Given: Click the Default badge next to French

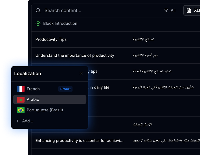Looking at the screenshot, I should point(65,89).
